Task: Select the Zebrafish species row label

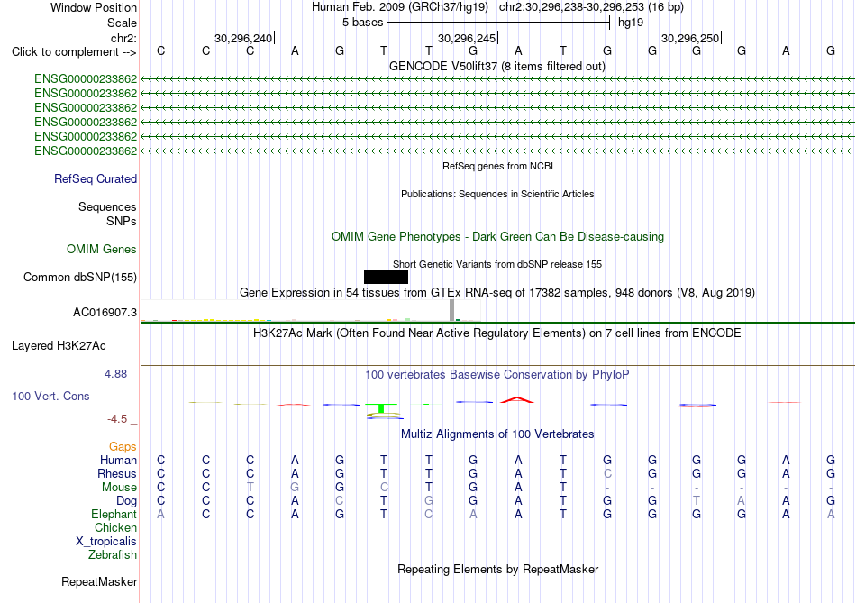Action: click(x=113, y=554)
